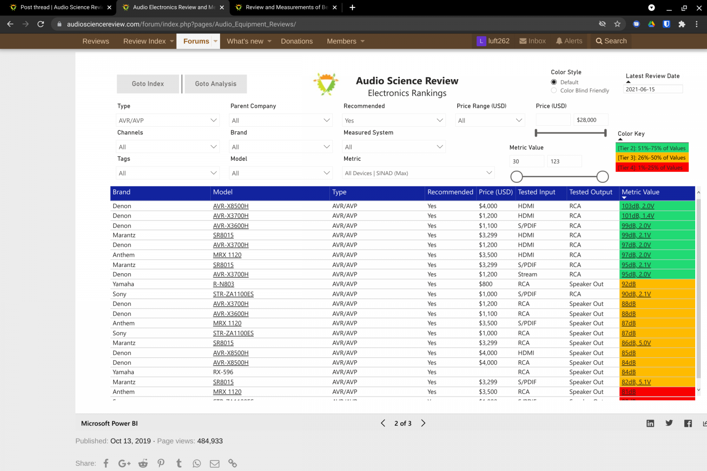707x471 pixels.
Task: Open Chrome three-dot menu
Action: tap(697, 24)
